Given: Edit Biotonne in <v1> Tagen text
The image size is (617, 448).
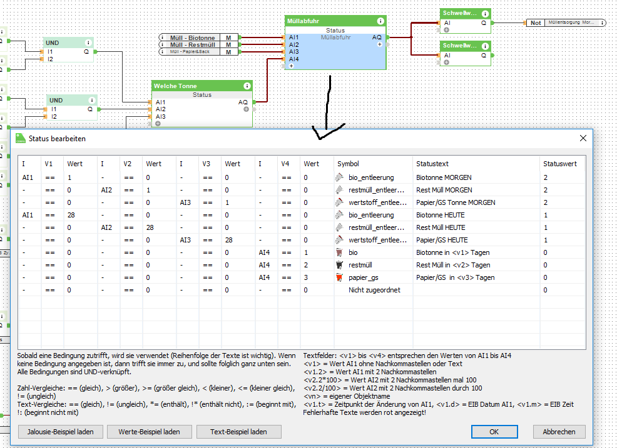Looking at the screenshot, I should pos(453,252).
